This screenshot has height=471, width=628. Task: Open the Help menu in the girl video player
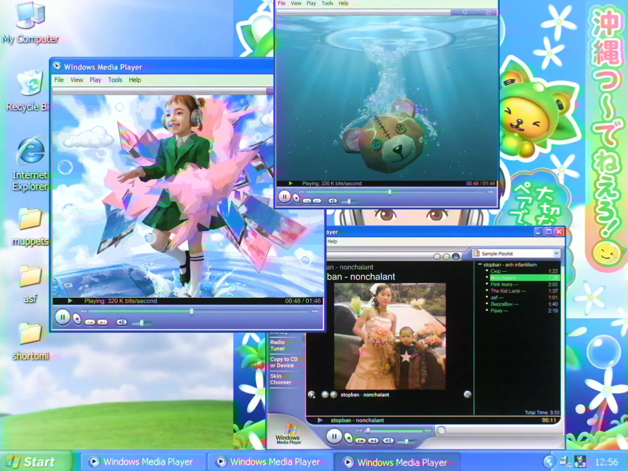point(135,80)
